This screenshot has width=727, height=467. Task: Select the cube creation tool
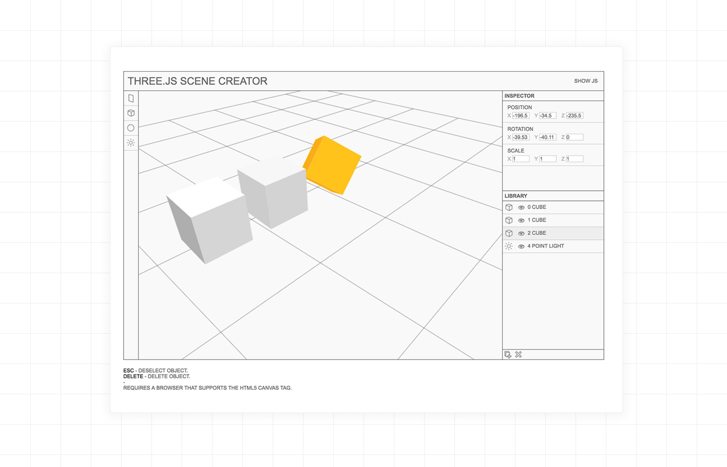[131, 113]
